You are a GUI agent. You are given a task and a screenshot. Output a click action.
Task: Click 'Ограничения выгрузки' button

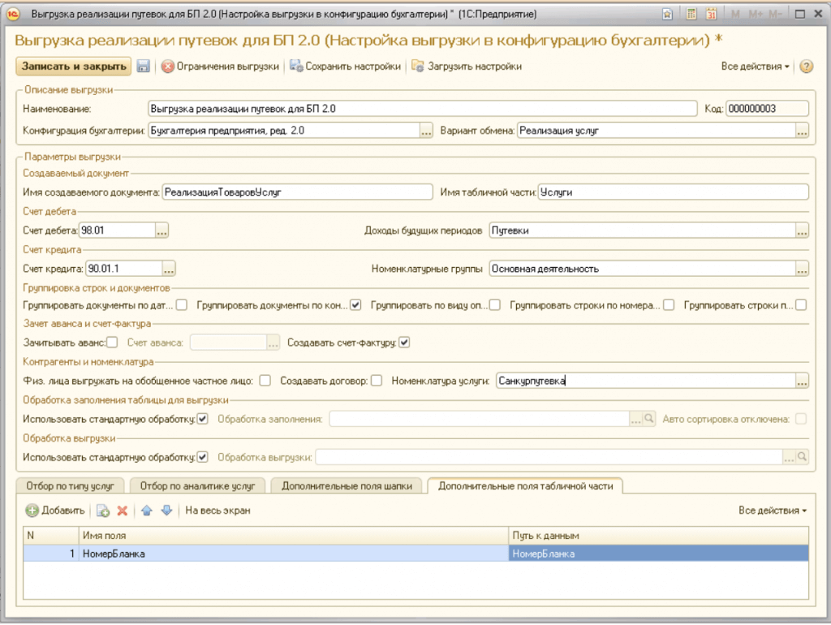coord(220,67)
